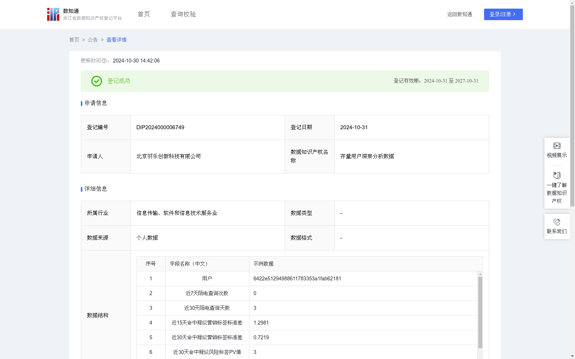
Task: Go to 首页 in the breadcrumb
Action: coord(74,40)
